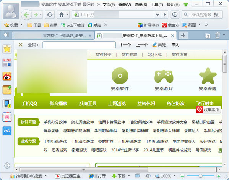Image resolution: width=229 pixels, height=180 pixels.
Task: Open the green shirt skin icon
Action: click(186, 5)
